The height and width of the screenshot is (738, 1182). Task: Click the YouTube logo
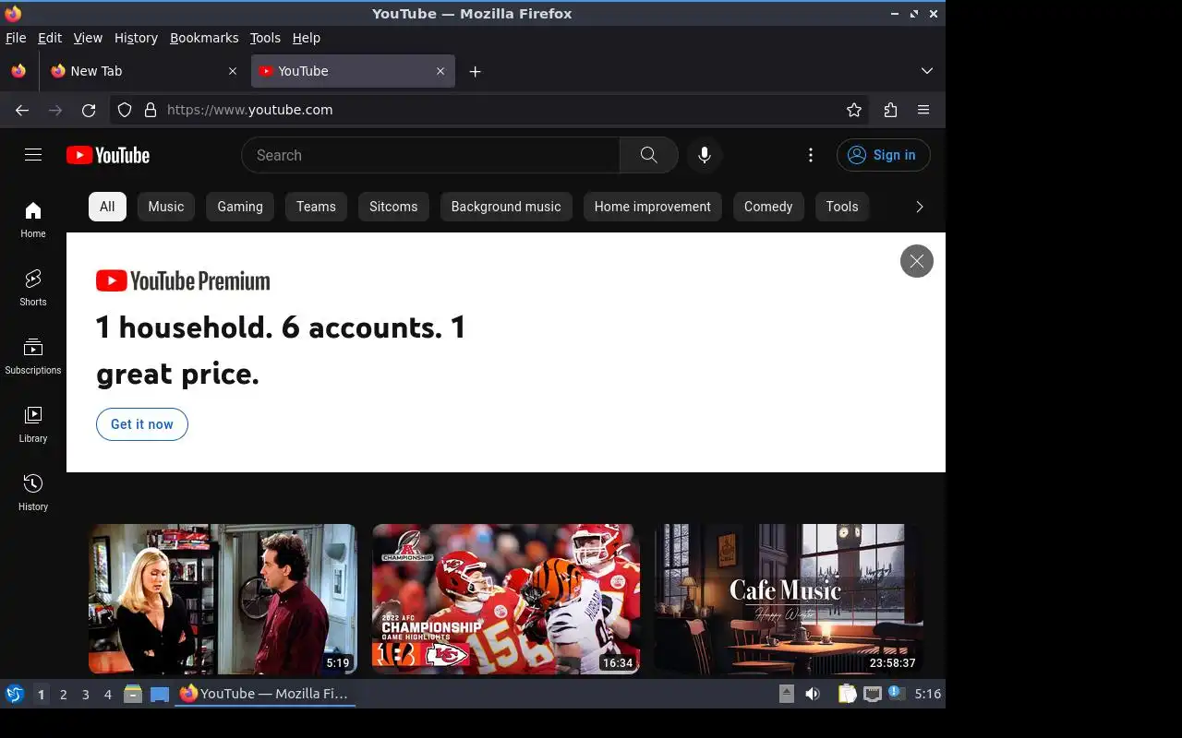(108, 155)
